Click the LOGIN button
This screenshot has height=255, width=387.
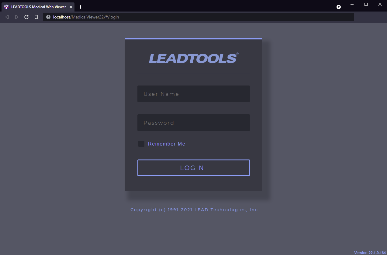193,168
